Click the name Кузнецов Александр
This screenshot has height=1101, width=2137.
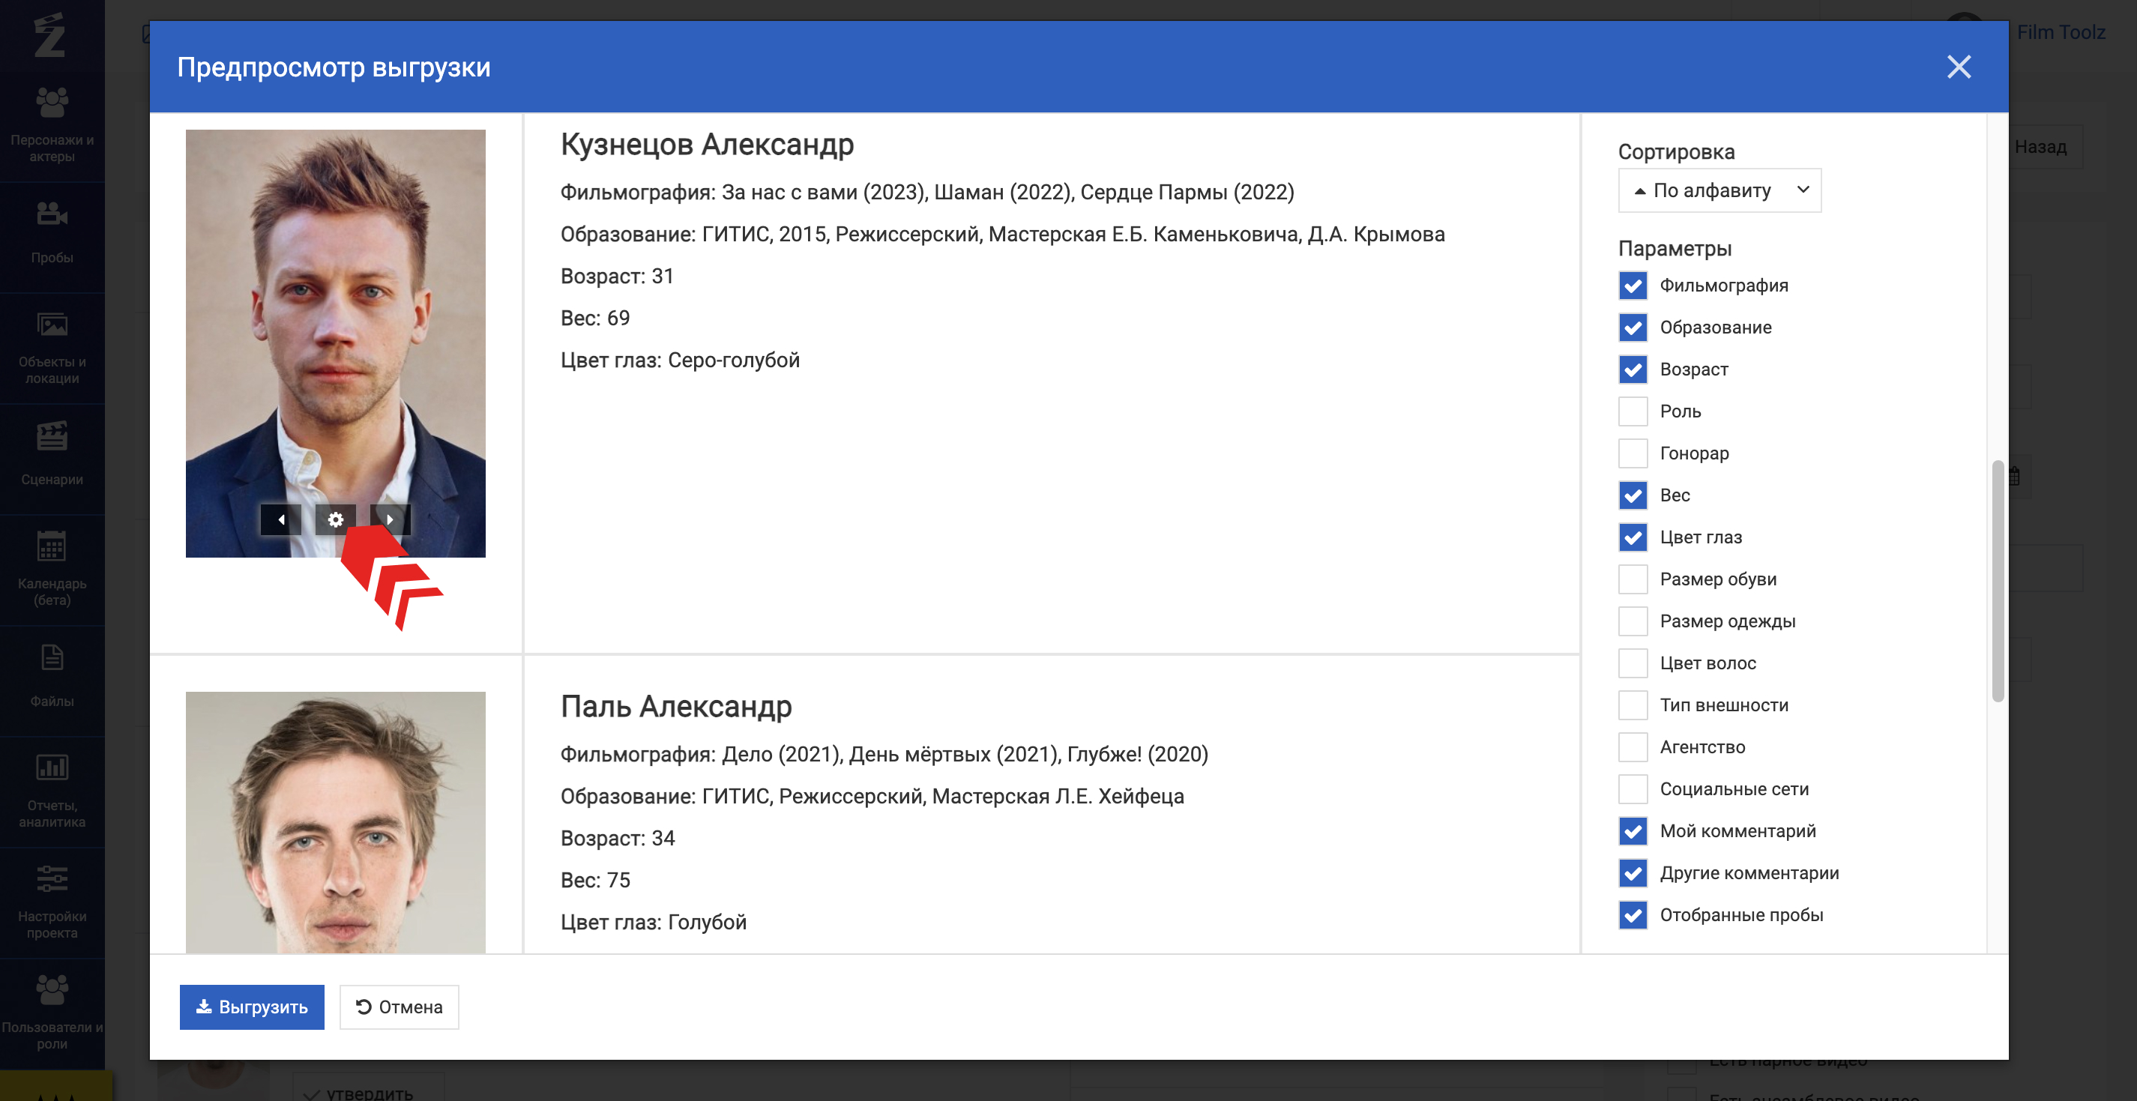(707, 145)
